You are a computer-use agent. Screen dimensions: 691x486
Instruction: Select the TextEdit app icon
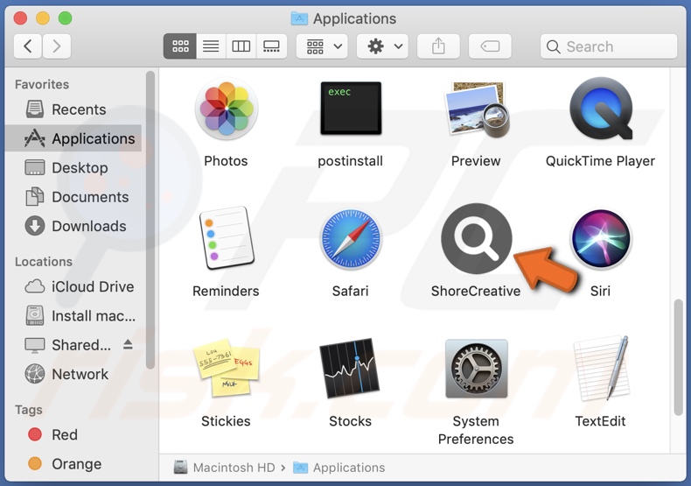tap(601, 368)
